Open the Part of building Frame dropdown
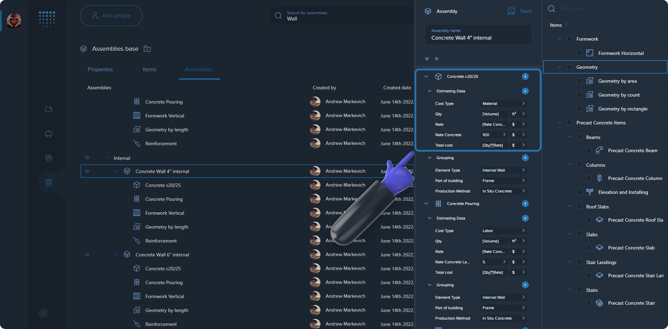 [x=503, y=181]
